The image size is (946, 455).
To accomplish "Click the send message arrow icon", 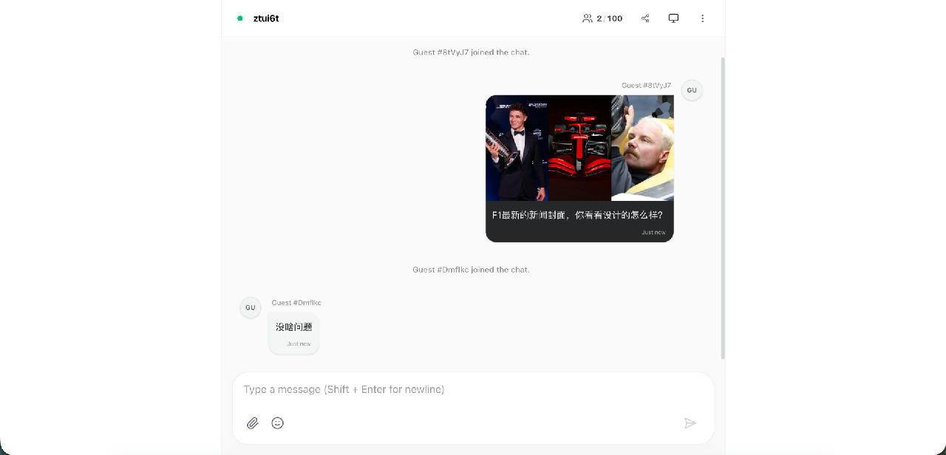I will (690, 423).
